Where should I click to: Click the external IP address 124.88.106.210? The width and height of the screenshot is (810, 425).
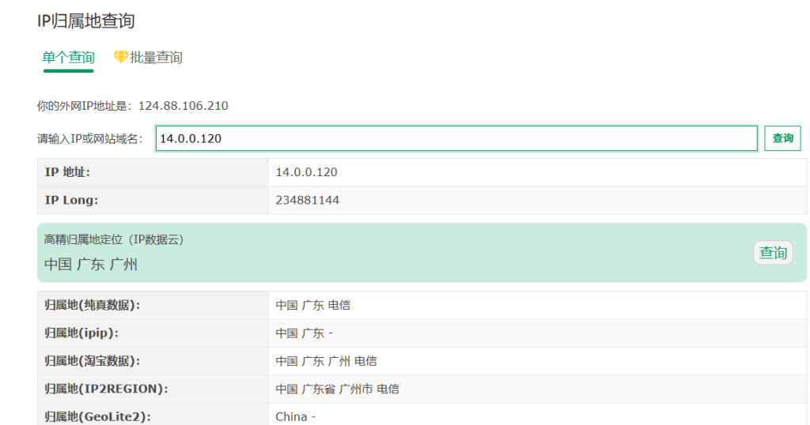pos(183,106)
